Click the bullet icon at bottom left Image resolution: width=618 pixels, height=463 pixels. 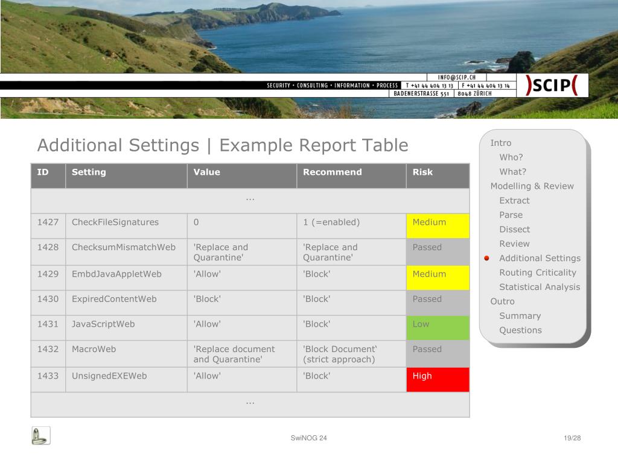[x=41, y=436]
